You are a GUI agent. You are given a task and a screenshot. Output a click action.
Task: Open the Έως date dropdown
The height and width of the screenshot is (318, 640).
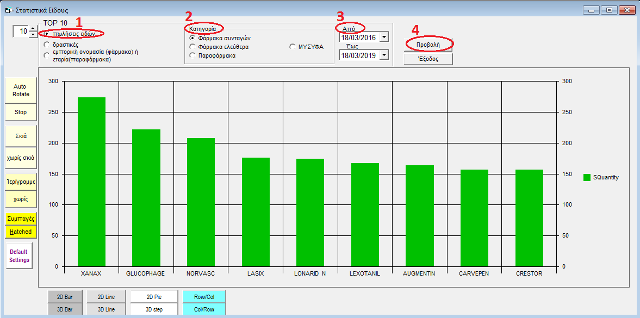pos(384,55)
